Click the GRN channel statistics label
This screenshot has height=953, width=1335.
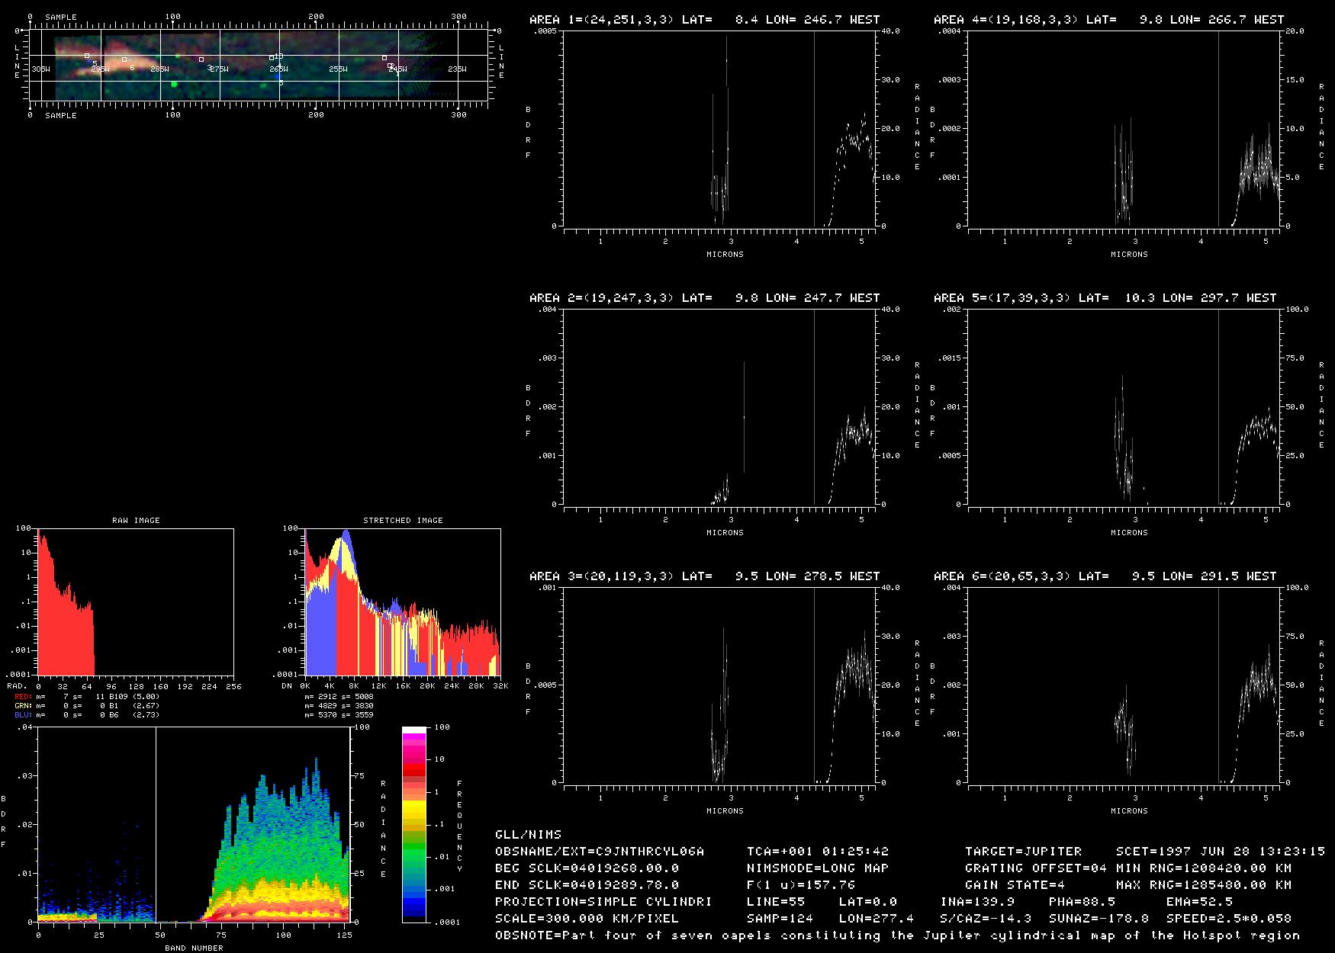click(x=24, y=706)
